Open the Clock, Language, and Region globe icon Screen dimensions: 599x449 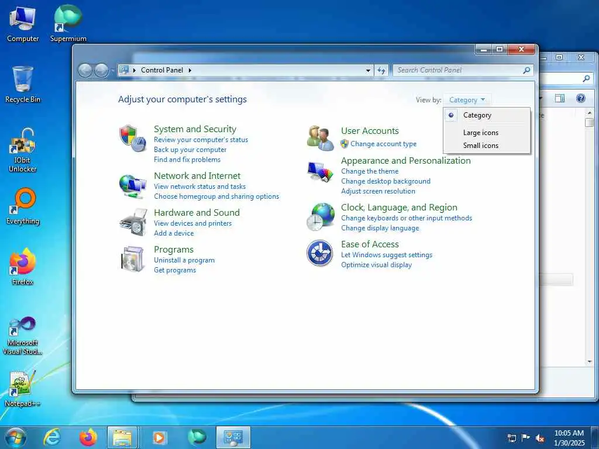click(321, 216)
